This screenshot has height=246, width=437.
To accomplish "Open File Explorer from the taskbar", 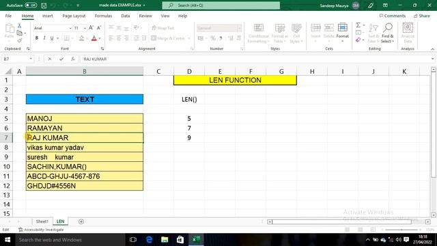I will (x=165, y=240).
